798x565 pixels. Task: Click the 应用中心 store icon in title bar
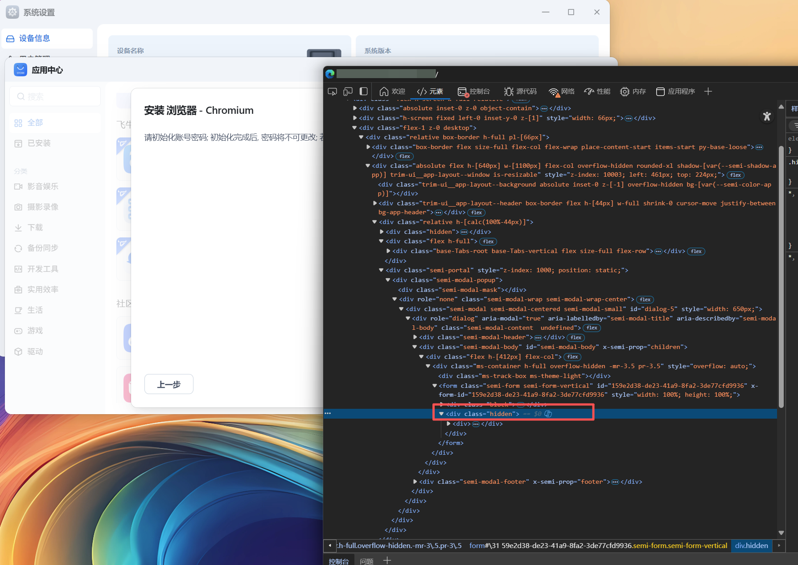click(21, 70)
